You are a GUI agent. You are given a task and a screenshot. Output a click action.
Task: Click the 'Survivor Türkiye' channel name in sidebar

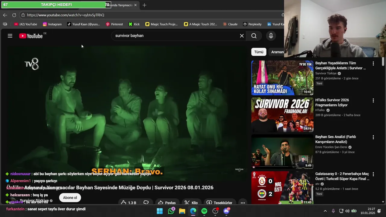(x=326, y=74)
